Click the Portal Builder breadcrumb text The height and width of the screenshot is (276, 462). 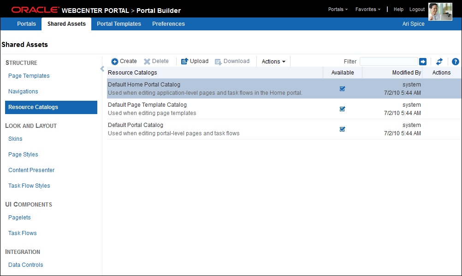pyautogui.click(x=159, y=11)
